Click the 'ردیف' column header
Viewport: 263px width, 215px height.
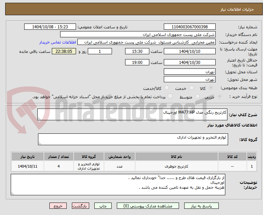pyautogui.click(x=252, y=157)
